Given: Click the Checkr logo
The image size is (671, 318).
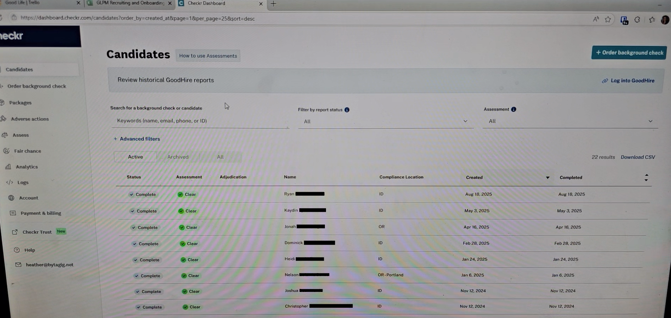Looking at the screenshot, I should pos(11,35).
